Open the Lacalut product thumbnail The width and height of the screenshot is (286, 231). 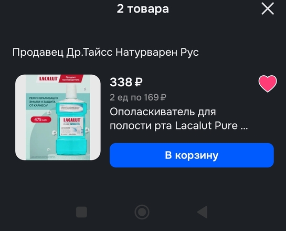tap(58, 117)
